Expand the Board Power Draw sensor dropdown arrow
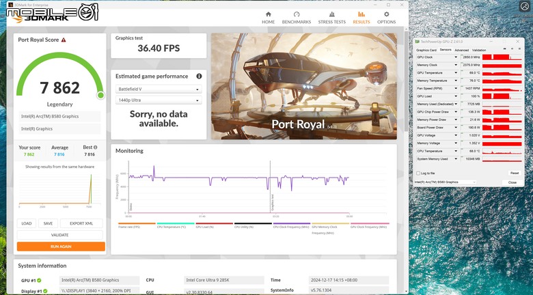 [456, 128]
